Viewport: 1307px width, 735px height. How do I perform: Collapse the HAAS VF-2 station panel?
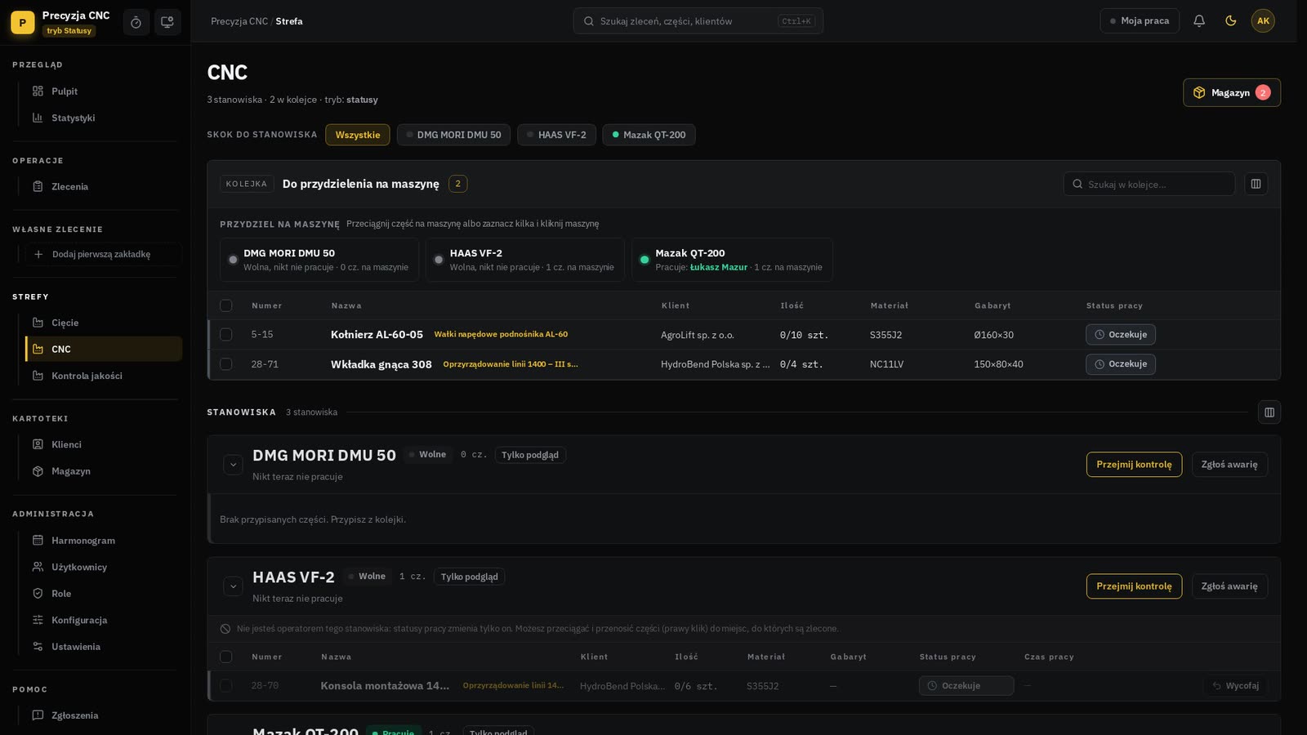coord(233,586)
